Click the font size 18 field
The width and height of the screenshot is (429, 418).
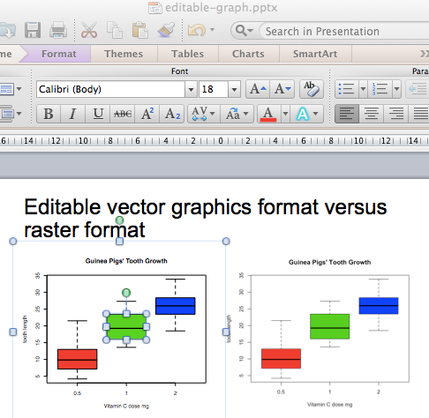coord(214,89)
